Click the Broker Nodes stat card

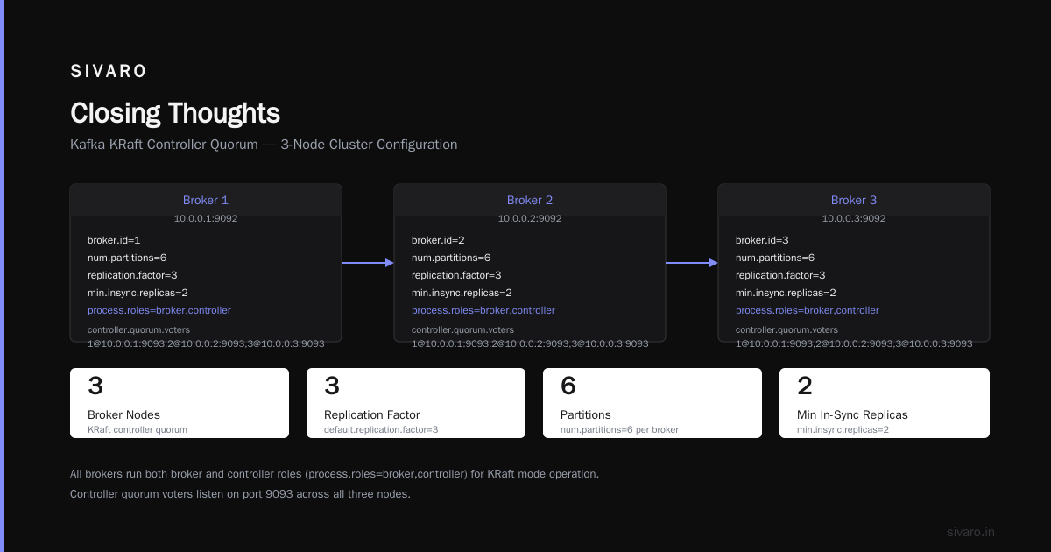pos(180,403)
